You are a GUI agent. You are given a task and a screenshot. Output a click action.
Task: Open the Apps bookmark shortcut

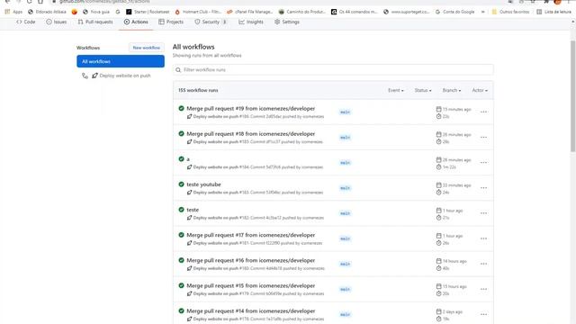click(x=13, y=12)
